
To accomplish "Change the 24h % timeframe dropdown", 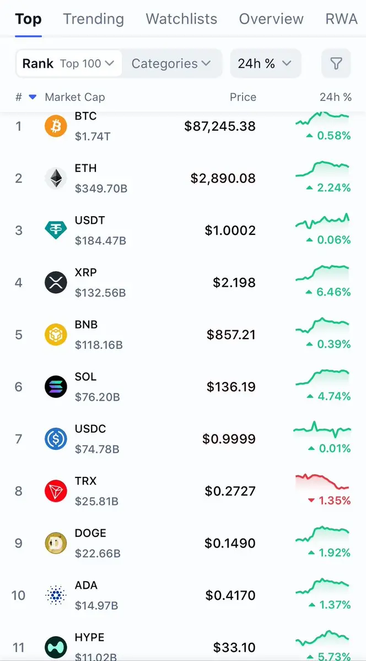I will pos(265,63).
